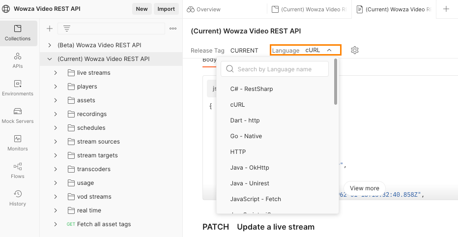This screenshot has height=237, width=458.
Task: Open the Collections sidebar tab
Action: [x=18, y=33]
